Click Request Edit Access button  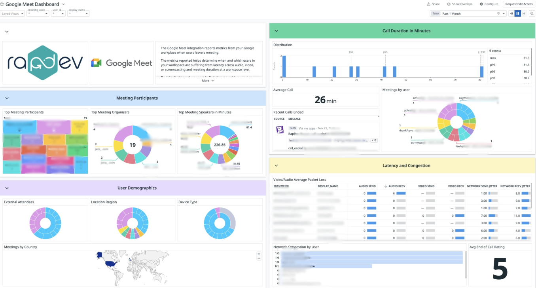click(519, 4)
